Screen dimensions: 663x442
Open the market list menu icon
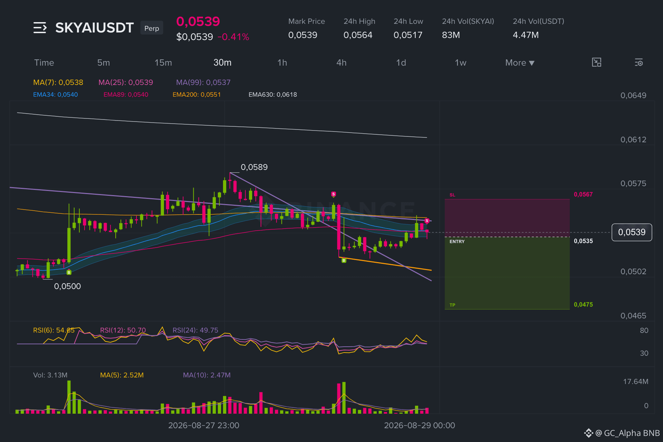(40, 28)
